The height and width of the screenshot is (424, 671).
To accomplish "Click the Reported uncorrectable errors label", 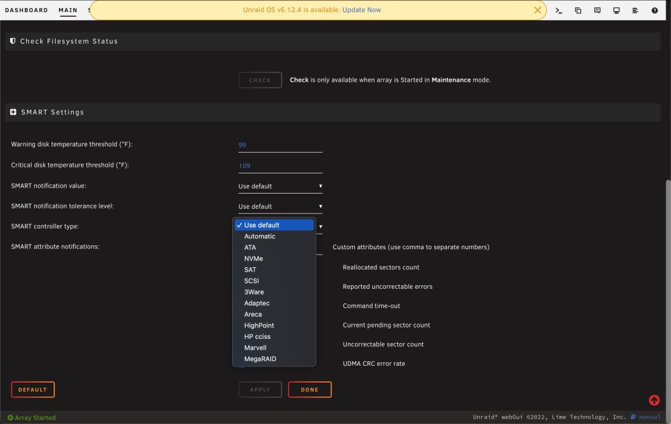I will pyautogui.click(x=387, y=287).
